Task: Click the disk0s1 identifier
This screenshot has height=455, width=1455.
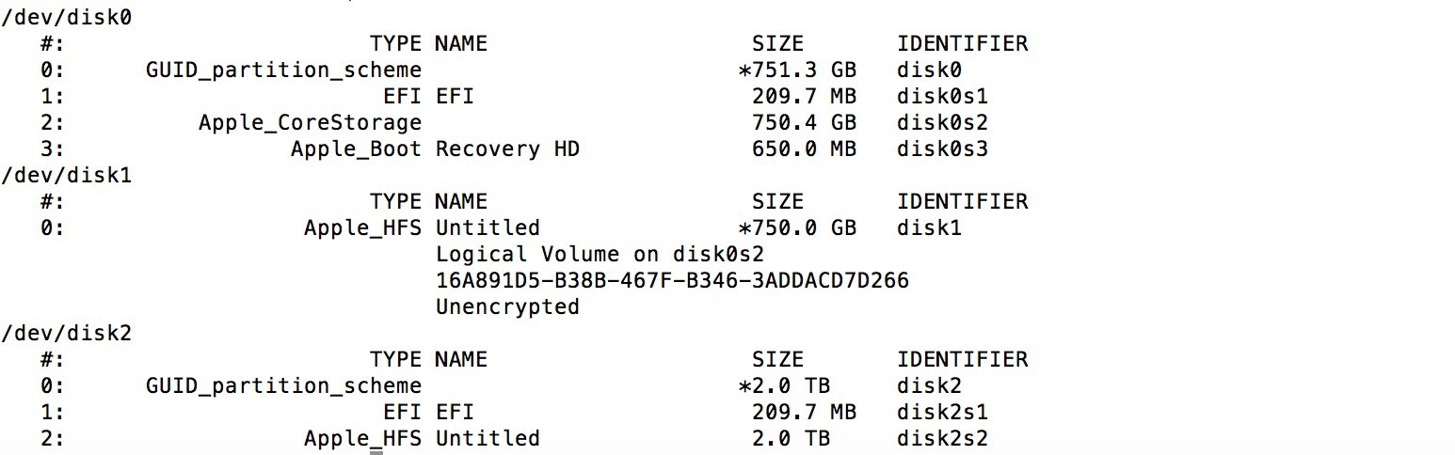Action: pos(942,96)
